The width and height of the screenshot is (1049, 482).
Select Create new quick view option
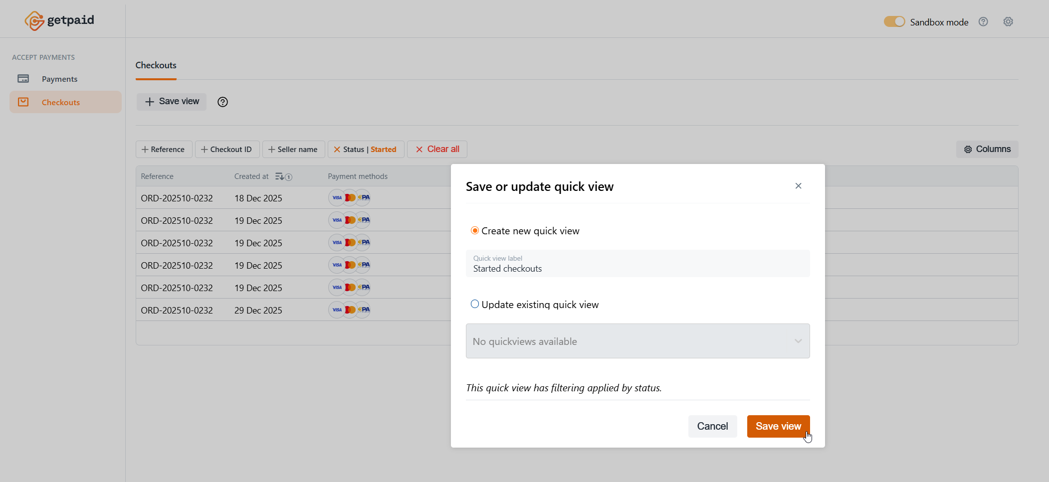tap(475, 231)
